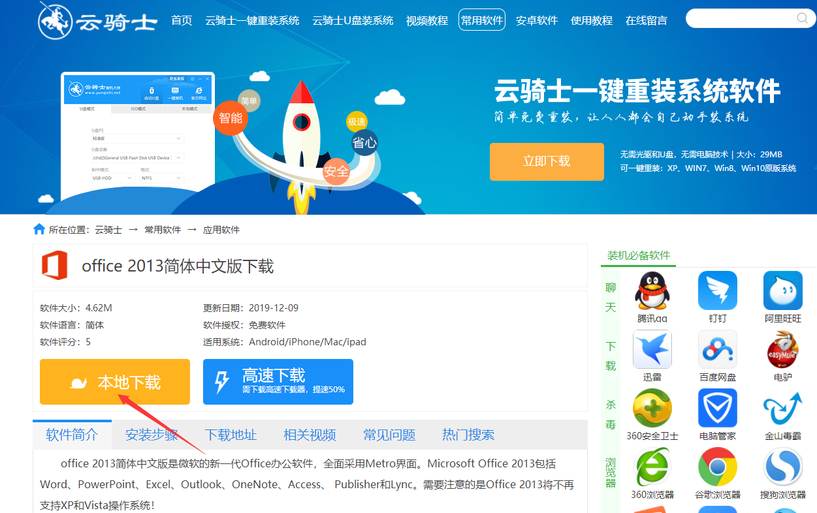Click 软件评分：5 text
The height and width of the screenshot is (513, 817).
[x=65, y=342]
